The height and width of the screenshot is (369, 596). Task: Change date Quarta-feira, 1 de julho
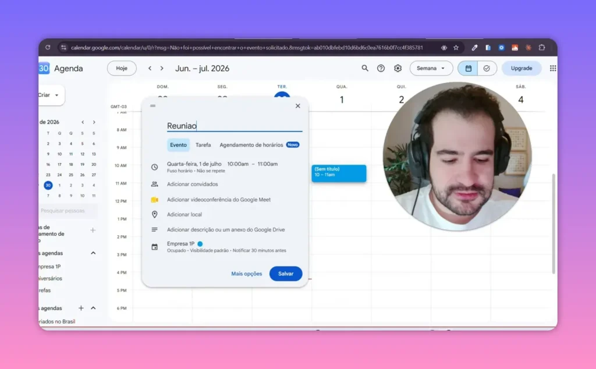click(x=194, y=164)
